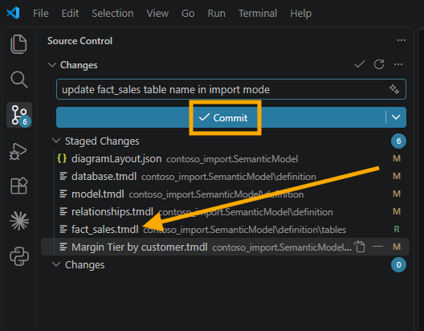
Task: Select Margin Tier by customer.tmdl file
Action: click(x=225, y=247)
